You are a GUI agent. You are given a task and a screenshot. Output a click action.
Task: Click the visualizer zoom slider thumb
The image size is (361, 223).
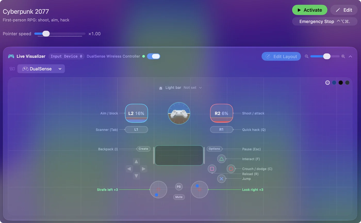[327, 56]
